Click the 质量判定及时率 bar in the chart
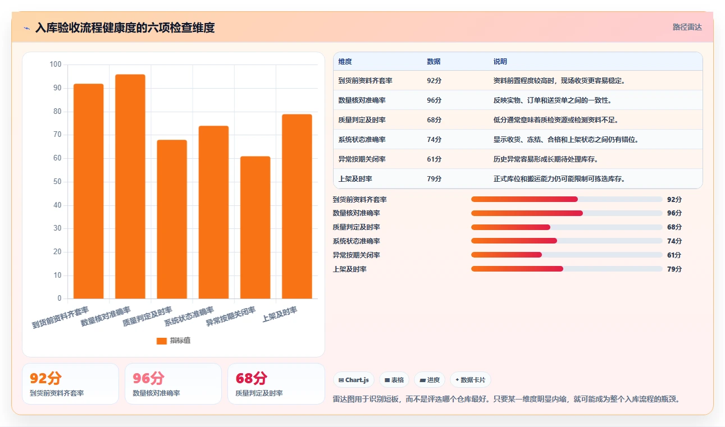 pos(172,219)
